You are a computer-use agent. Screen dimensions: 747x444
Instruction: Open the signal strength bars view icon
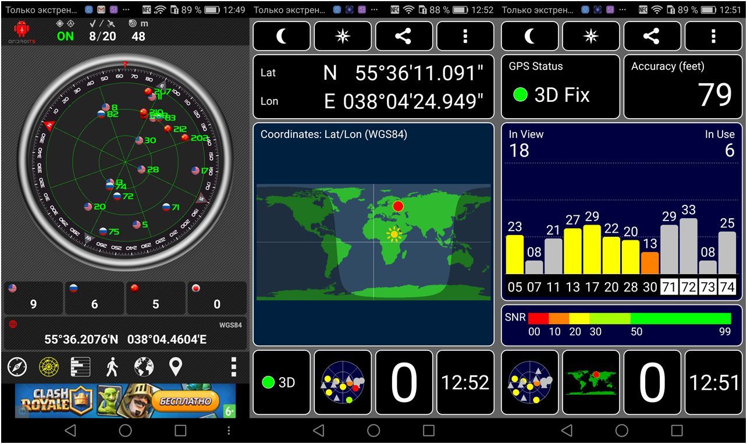coord(80,367)
